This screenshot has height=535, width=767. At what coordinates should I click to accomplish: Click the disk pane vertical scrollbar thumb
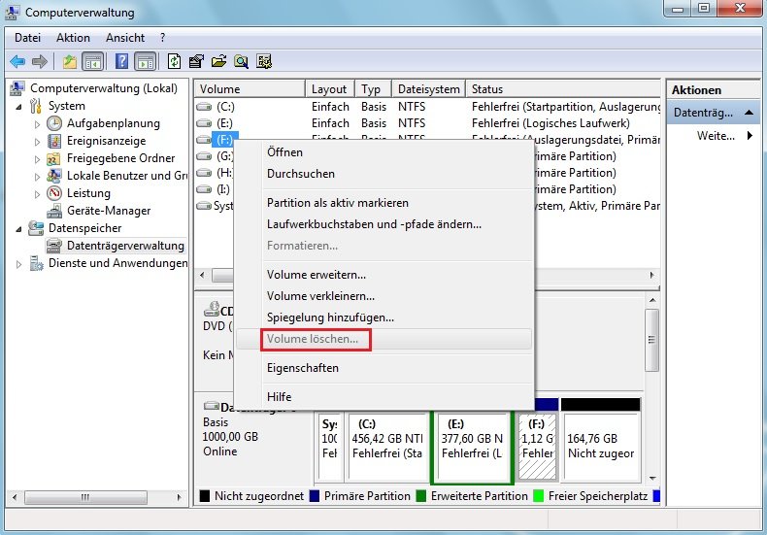651,340
